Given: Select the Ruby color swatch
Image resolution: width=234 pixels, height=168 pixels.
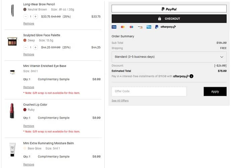Looking at the screenshot, I should (x=25, y=110).
